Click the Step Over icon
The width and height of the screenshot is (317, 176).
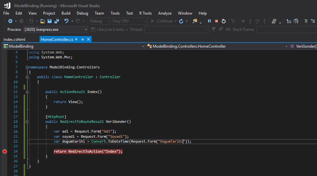pos(257,21)
